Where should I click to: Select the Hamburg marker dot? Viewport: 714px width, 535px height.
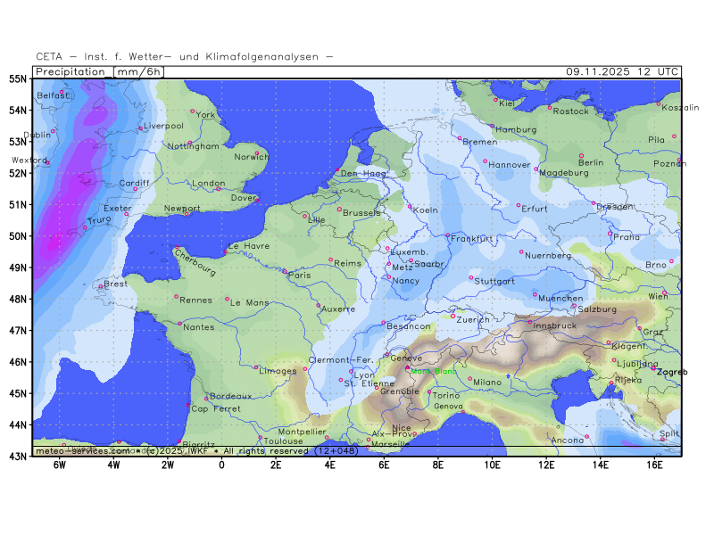coord(491,126)
